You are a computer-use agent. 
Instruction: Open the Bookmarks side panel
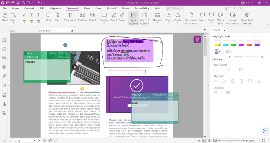click(4, 40)
